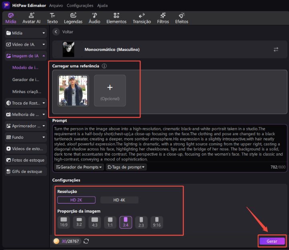Expand the Vídeo de IA sidebar section
This screenshot has width=289, height=250.
pos(26,44)
